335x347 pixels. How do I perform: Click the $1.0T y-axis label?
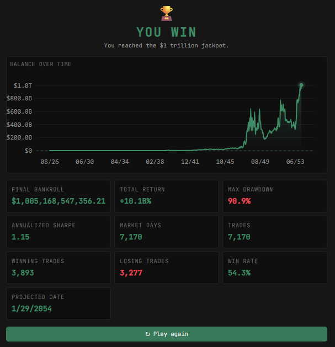pos(23,86)
